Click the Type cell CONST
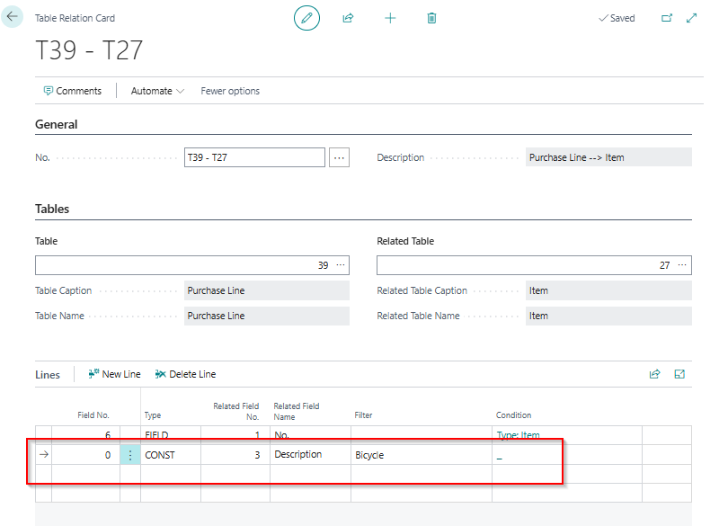The image size is (728, 526). click(x=171, y=455)
